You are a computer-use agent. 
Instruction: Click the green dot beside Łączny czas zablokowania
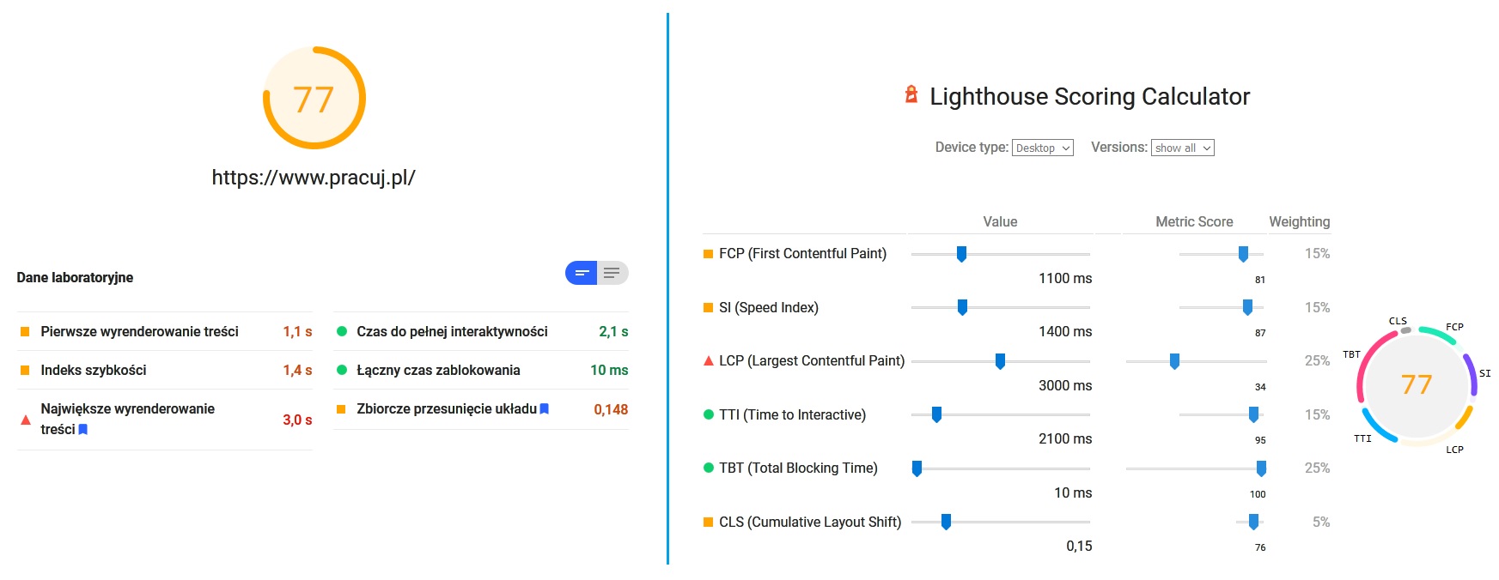(342, 371)
